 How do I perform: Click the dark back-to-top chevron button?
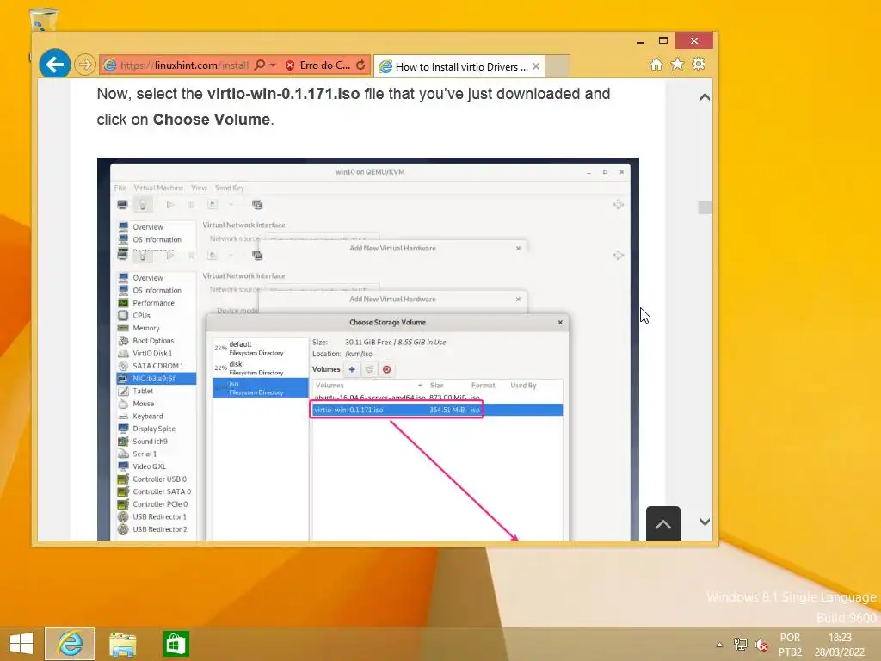tap(663, 523)
